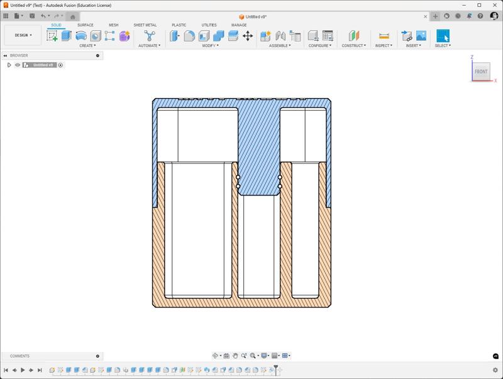Select the Offset Face tool
The image size is (503, 379).
click(233, 36)
